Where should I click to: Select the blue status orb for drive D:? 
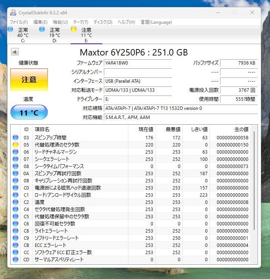click(x=42, y=29)
